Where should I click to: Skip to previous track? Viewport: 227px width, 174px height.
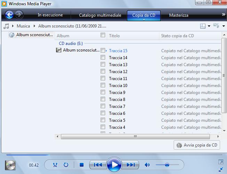coord(98,165)
